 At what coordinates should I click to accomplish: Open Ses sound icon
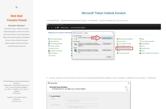pos(117,51)
